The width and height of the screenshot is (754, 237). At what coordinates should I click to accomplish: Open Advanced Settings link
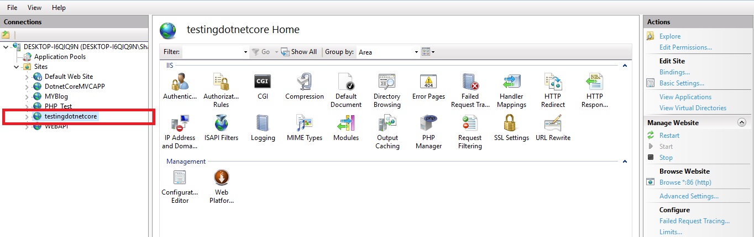coord(689,196)
